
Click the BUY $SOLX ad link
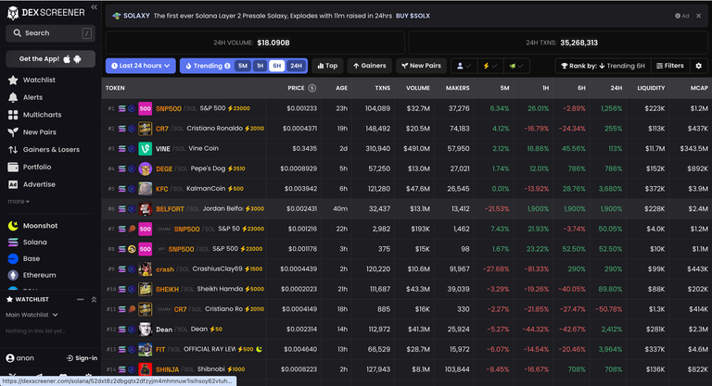(x=413, y=16)
